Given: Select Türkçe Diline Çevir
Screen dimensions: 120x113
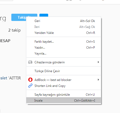Looking at the screenshot, I should coord(64,71).
